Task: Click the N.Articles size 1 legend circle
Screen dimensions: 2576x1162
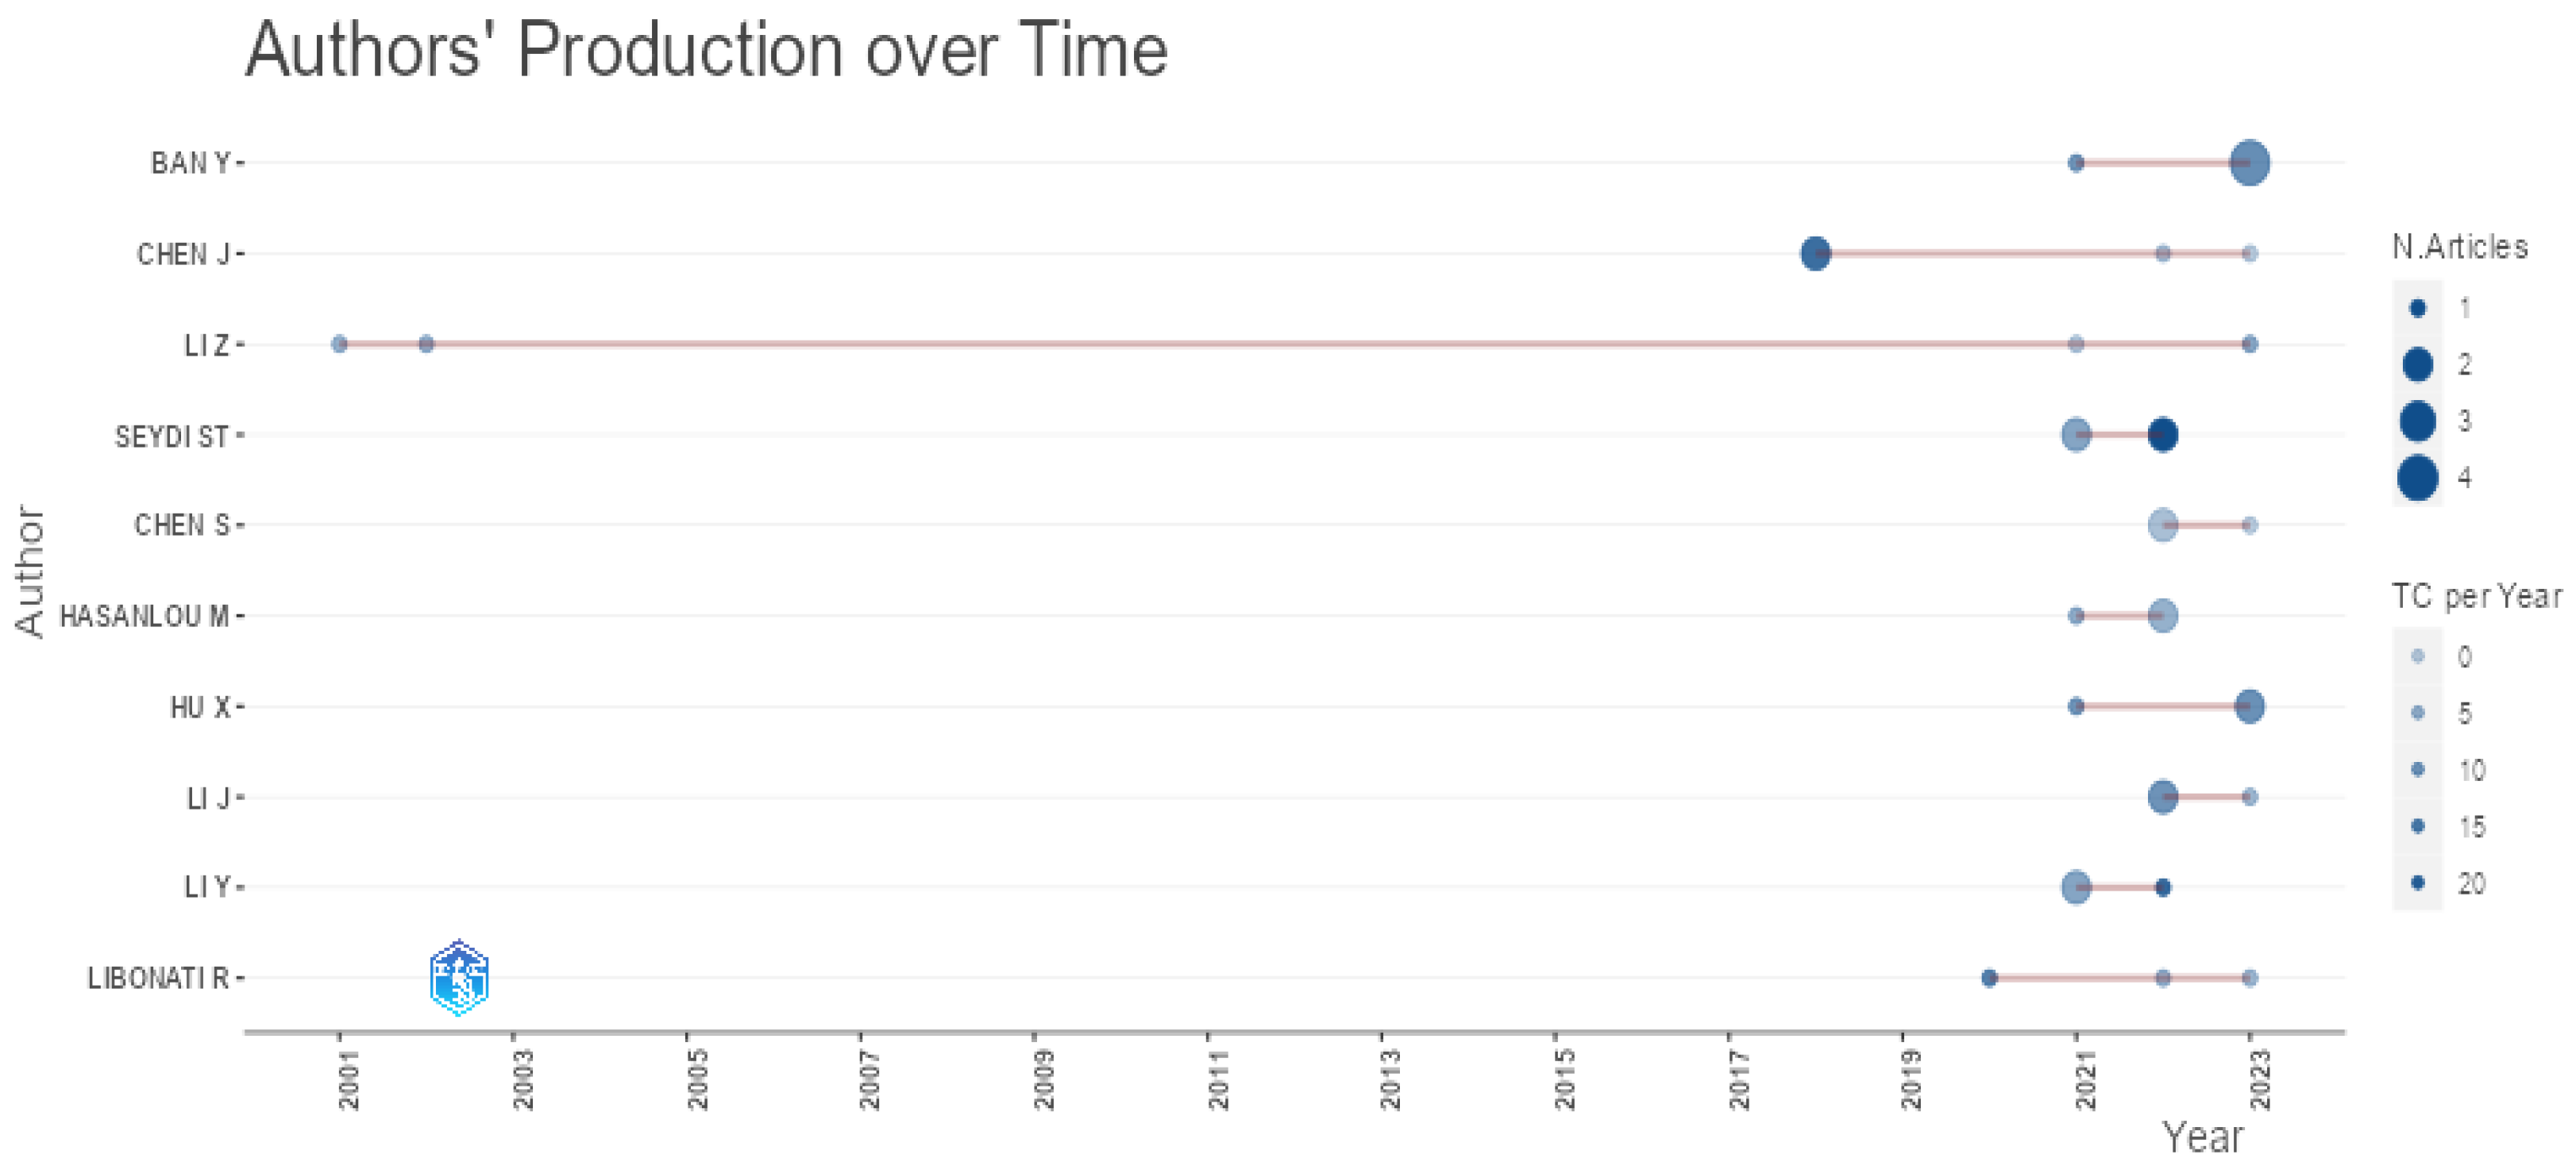Action: pyautogui.click(x=2417, y=308)
